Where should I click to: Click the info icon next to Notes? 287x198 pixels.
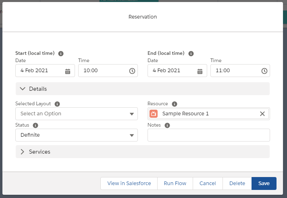167,125
